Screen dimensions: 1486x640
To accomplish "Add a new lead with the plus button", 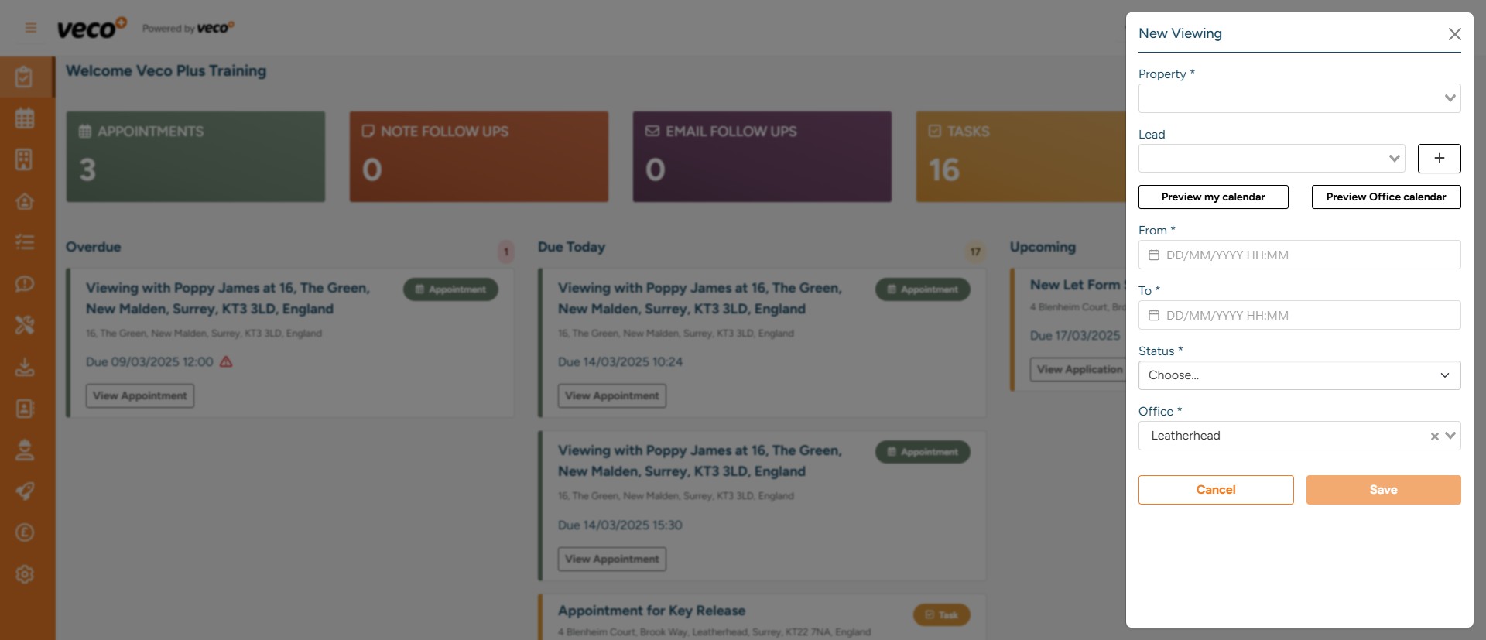I will [1439, 158].
